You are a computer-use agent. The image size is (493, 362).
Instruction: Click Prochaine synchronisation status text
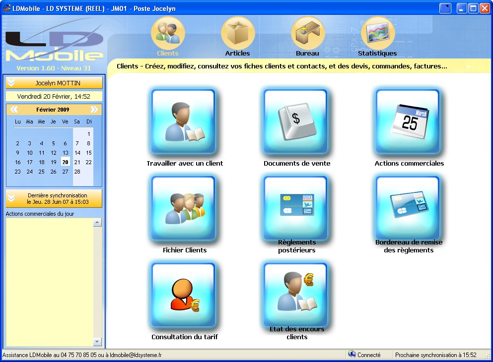(x=436, y=355)
